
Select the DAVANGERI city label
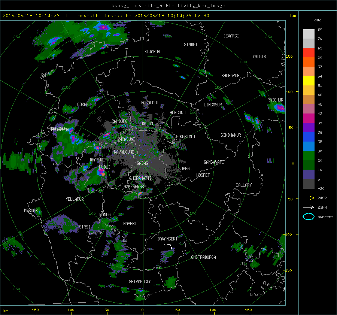(x=167, y=239)
